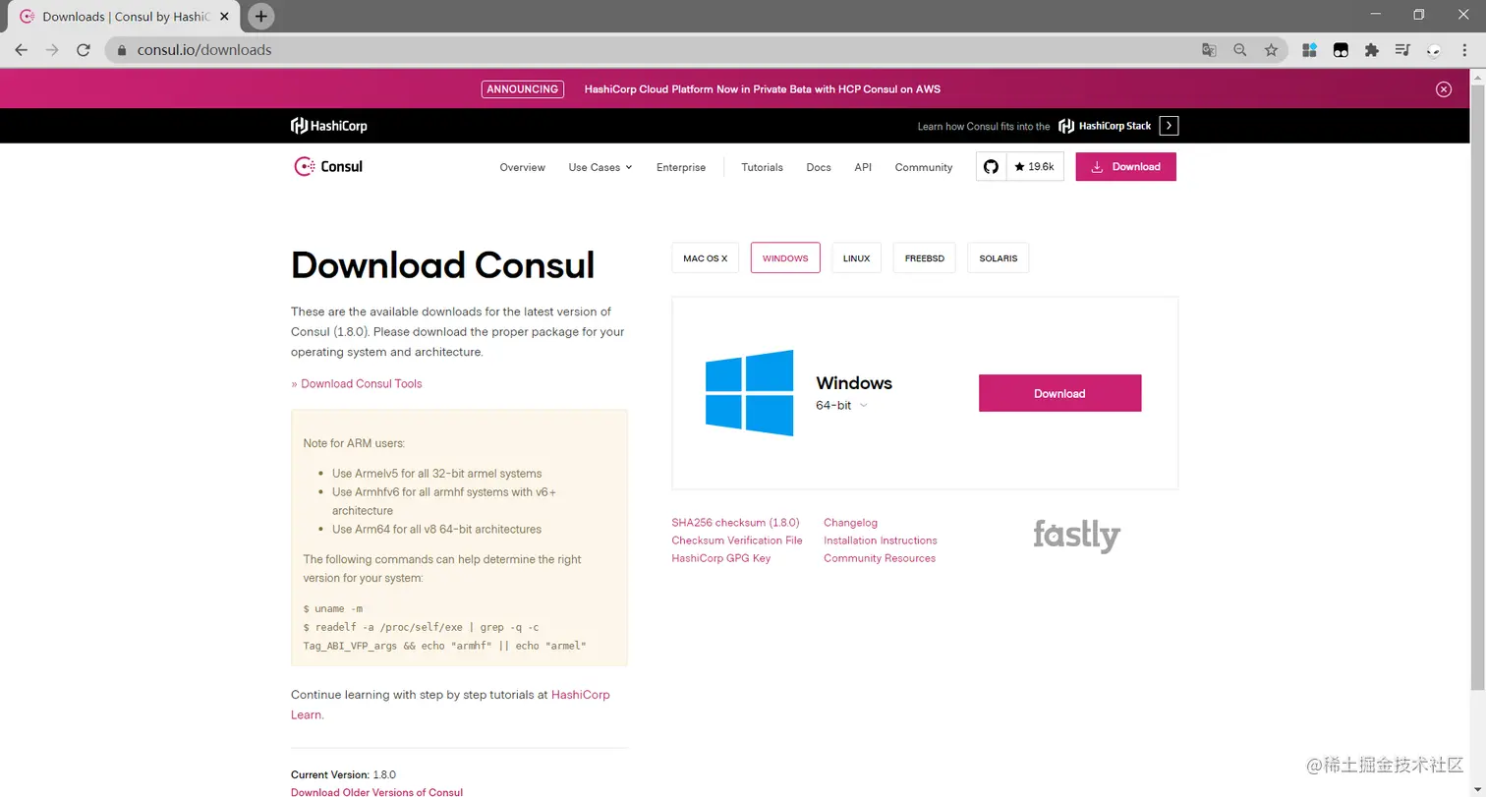Open the Community nav item
The height and width of the screenshot is (797, 1486).
tap(924, 168)
